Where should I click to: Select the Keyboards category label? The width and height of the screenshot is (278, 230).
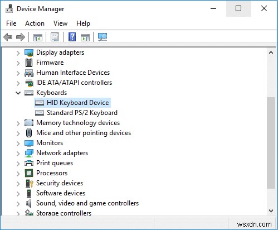[x=51, y=93]
